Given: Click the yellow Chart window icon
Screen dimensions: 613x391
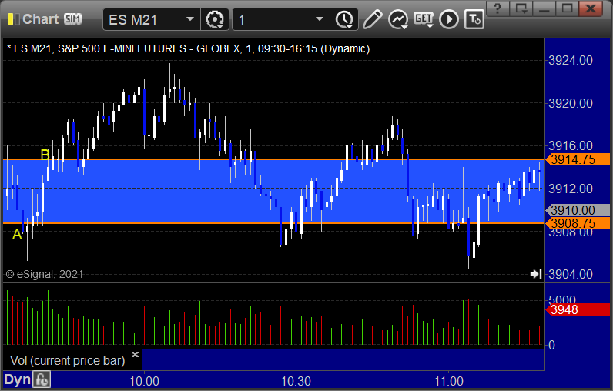Looking at the screenshot, I should [13, 19].
